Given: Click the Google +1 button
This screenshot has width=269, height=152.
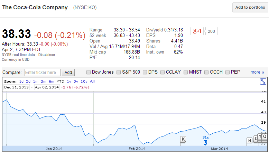Looking at the screenshot, I should tap(197, 31).
